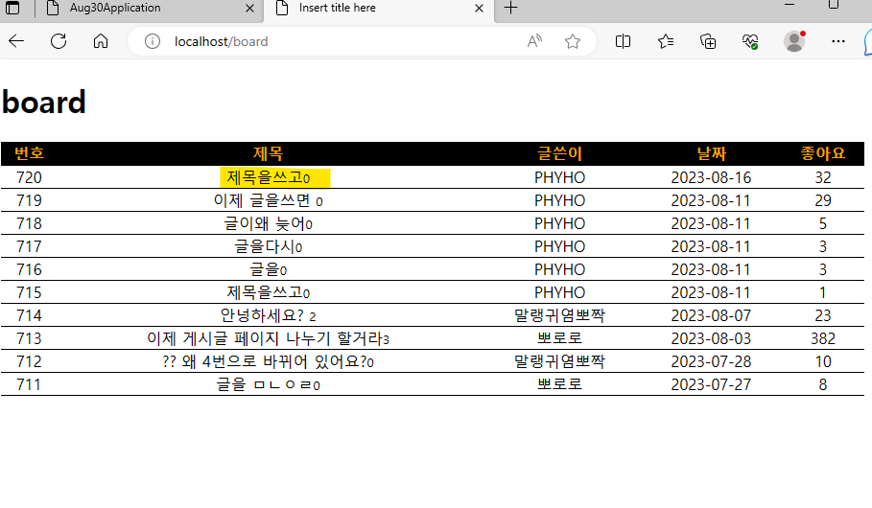
Task: Open post titled 글을 ㅁㄴㅇㄹ
Action: pyautogui.click(x=265, y=384)
